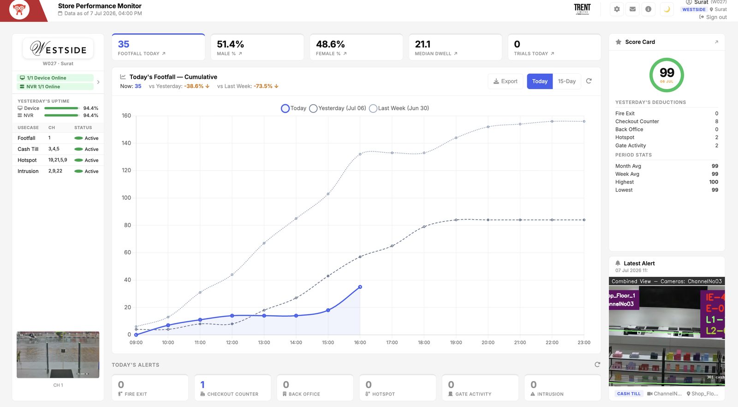
Task: Expand the device status chevron
Action: click(x=98, y=82)
